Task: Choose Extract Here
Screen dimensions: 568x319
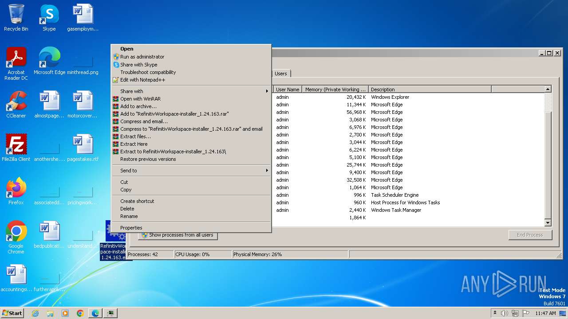Action: pos(191,144)
